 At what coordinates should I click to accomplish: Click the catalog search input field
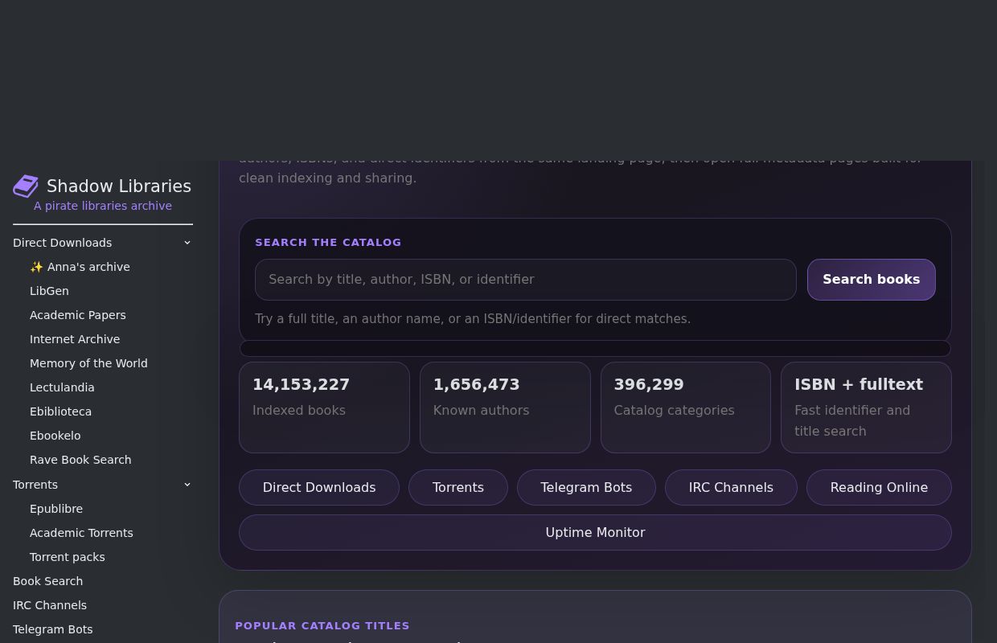click(525, 280)
